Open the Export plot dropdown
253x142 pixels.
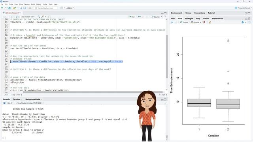[196, 22]
